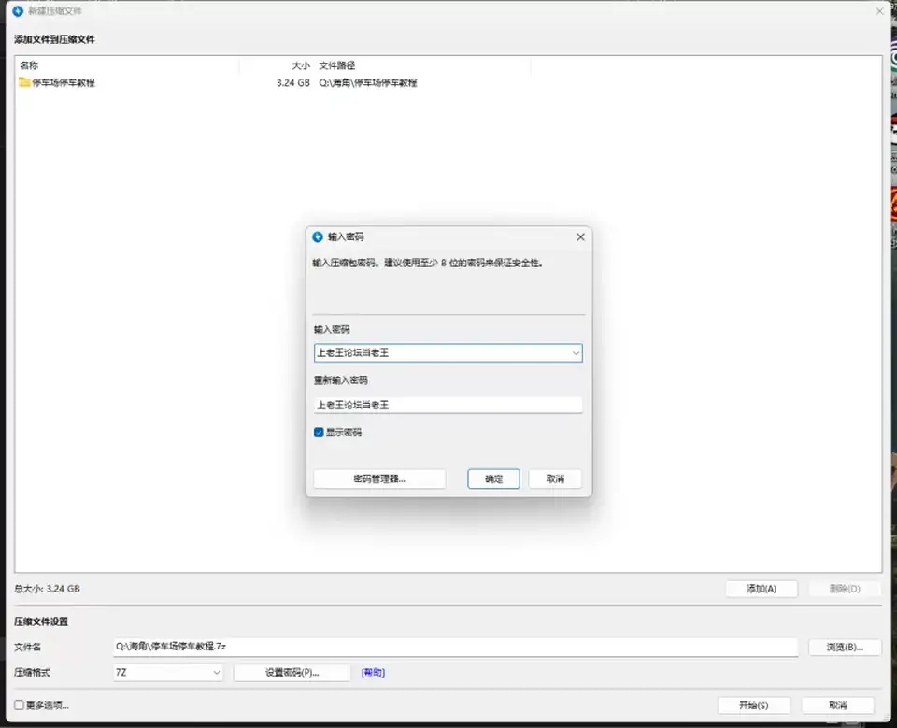Close the 输入密码 dialog
The image size is (897, 728).
[580, 237]
